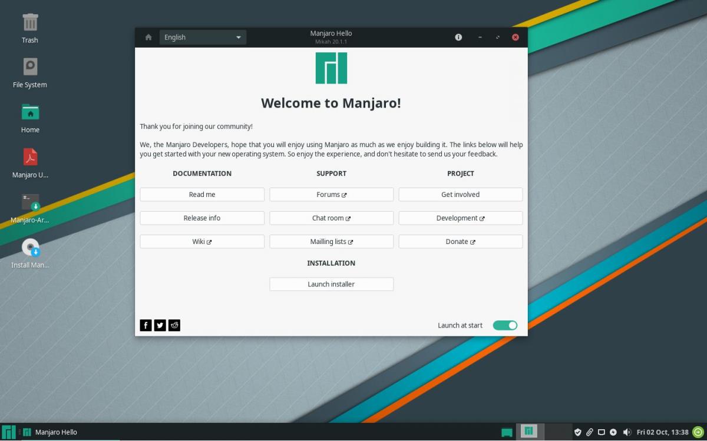Screen dimensions: 707x441
Task: Click the Launch installer button
Action: pyautogui.click(x=331, y=284)
